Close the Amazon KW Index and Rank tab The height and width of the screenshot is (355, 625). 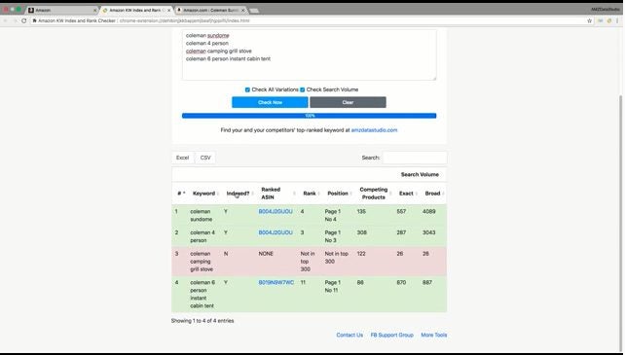point(169,10)
